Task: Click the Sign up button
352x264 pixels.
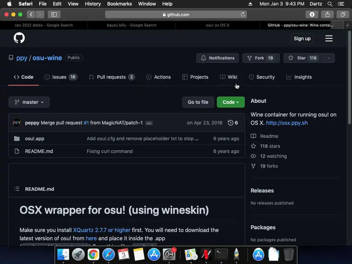Action: tap(302, 38)
